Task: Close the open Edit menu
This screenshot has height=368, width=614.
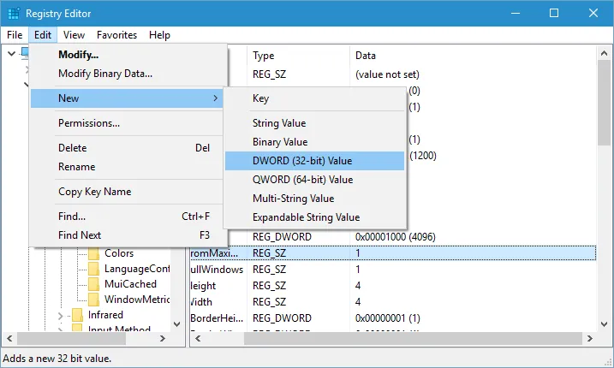Action: coord(43,35)
